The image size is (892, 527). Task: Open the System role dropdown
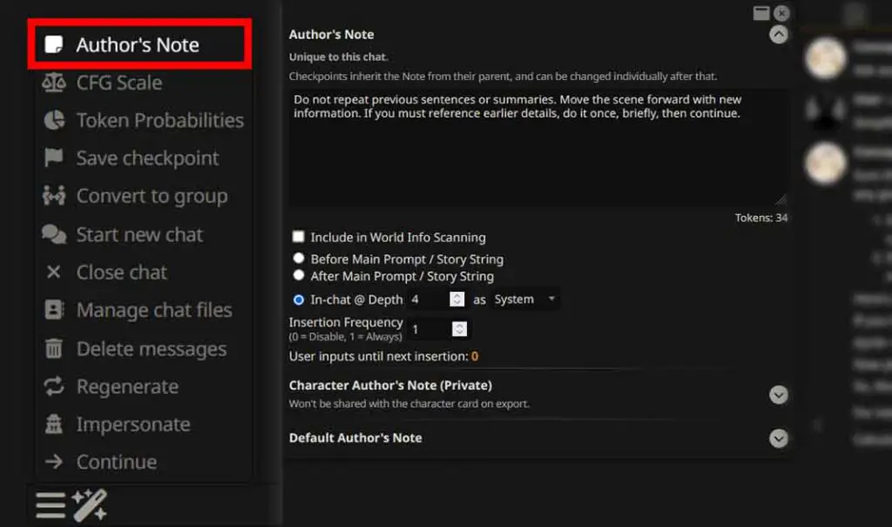tap(524, 299)
